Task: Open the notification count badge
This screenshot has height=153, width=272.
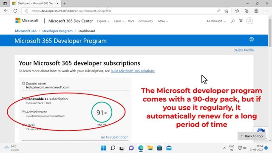Action: click(266, 148)
